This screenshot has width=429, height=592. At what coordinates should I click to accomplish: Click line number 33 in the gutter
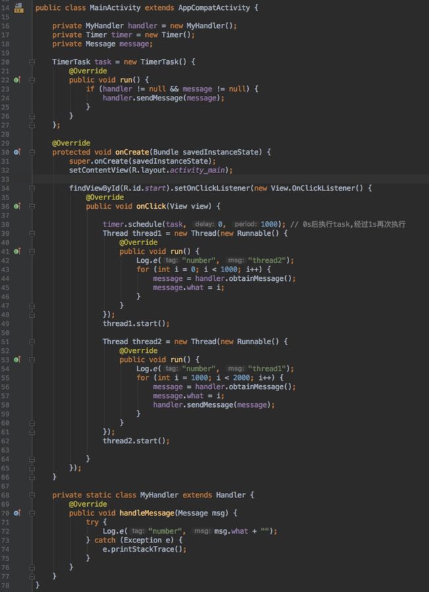[5, 179]
